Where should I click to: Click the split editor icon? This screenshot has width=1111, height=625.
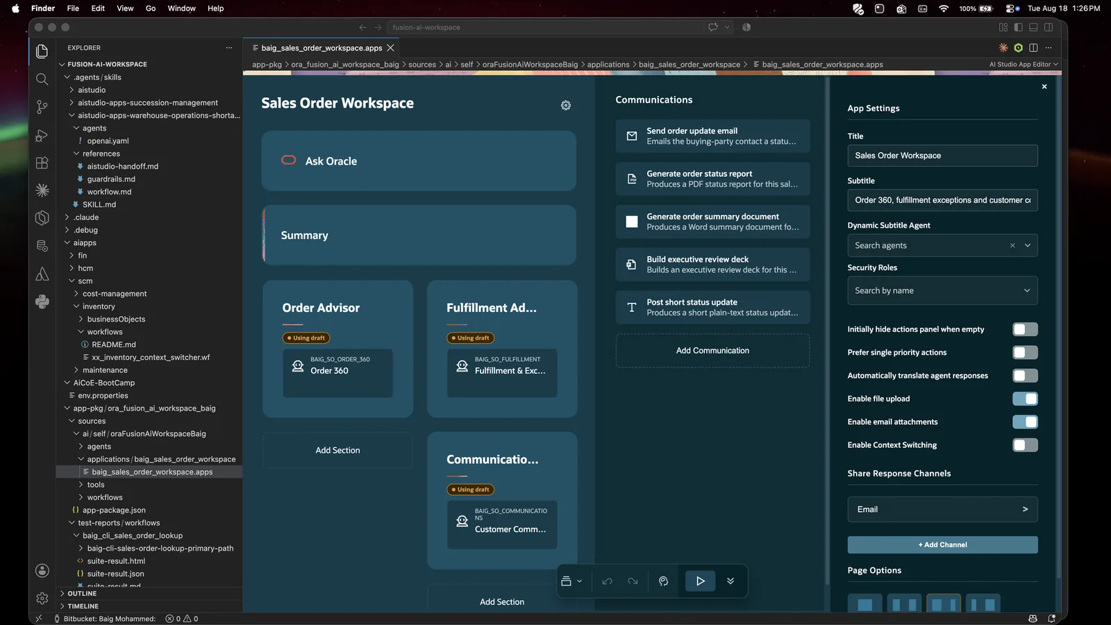pyautogui.click(x=1033, y=48)
